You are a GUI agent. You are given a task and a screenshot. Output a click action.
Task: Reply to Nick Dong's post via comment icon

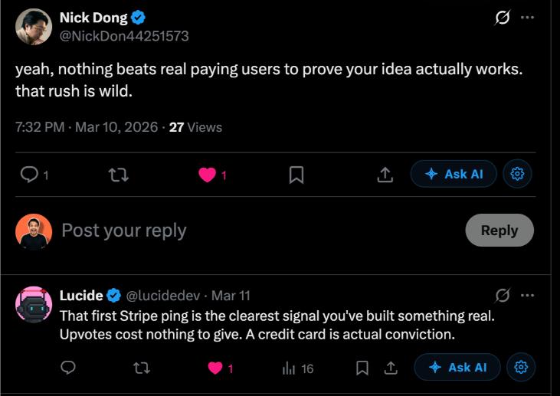click(29, 175)
